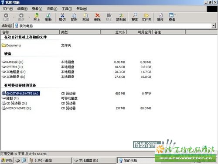The height and width of the screenshot is (164, 218).
Task: Open the Back button history arrow
Action: pyautogui.click(x=14, y=17)
